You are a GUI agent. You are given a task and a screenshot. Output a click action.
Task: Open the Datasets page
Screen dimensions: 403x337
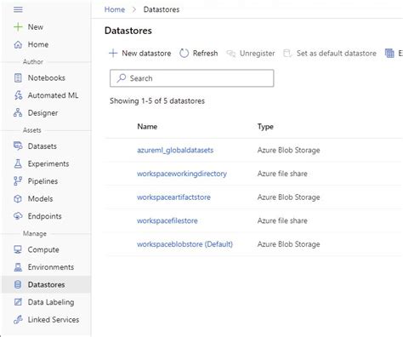(43, 146)
